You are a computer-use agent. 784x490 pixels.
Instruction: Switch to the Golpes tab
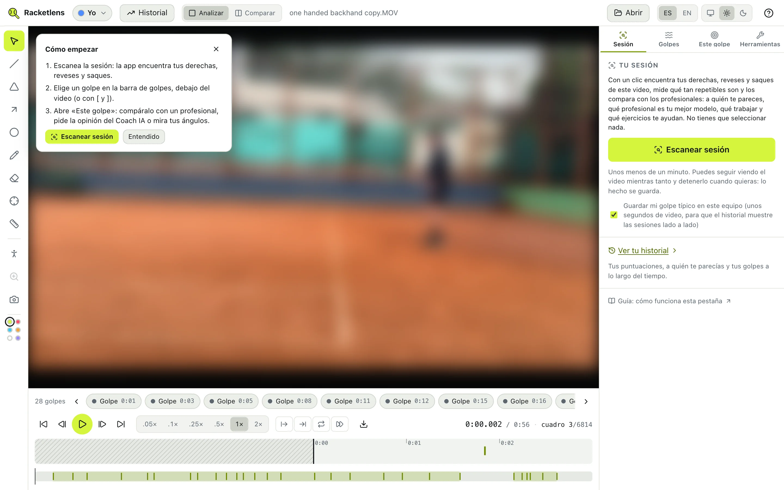tap(669, 39)
